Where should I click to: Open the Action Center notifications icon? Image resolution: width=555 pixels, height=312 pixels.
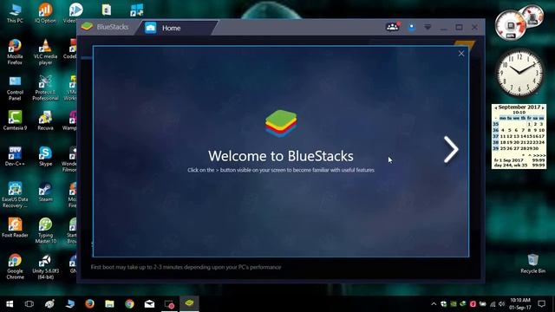[x=541, y=304]
